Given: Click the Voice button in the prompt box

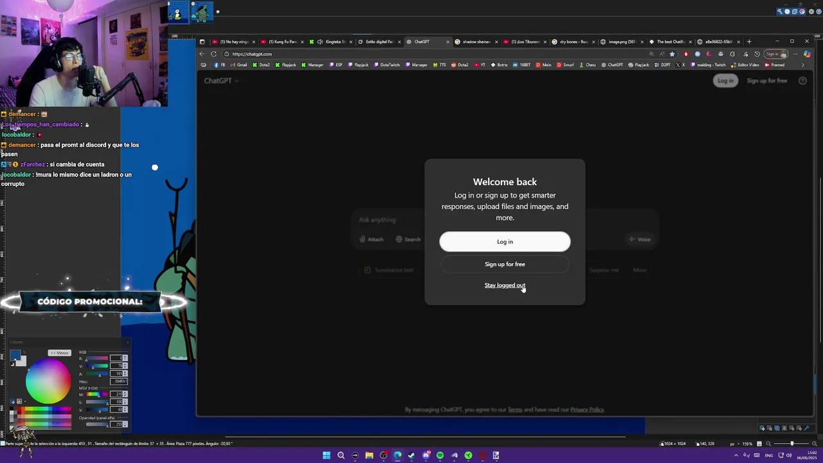Looking at the screenshot, I should pyautogui.click(x=640, y=239).
